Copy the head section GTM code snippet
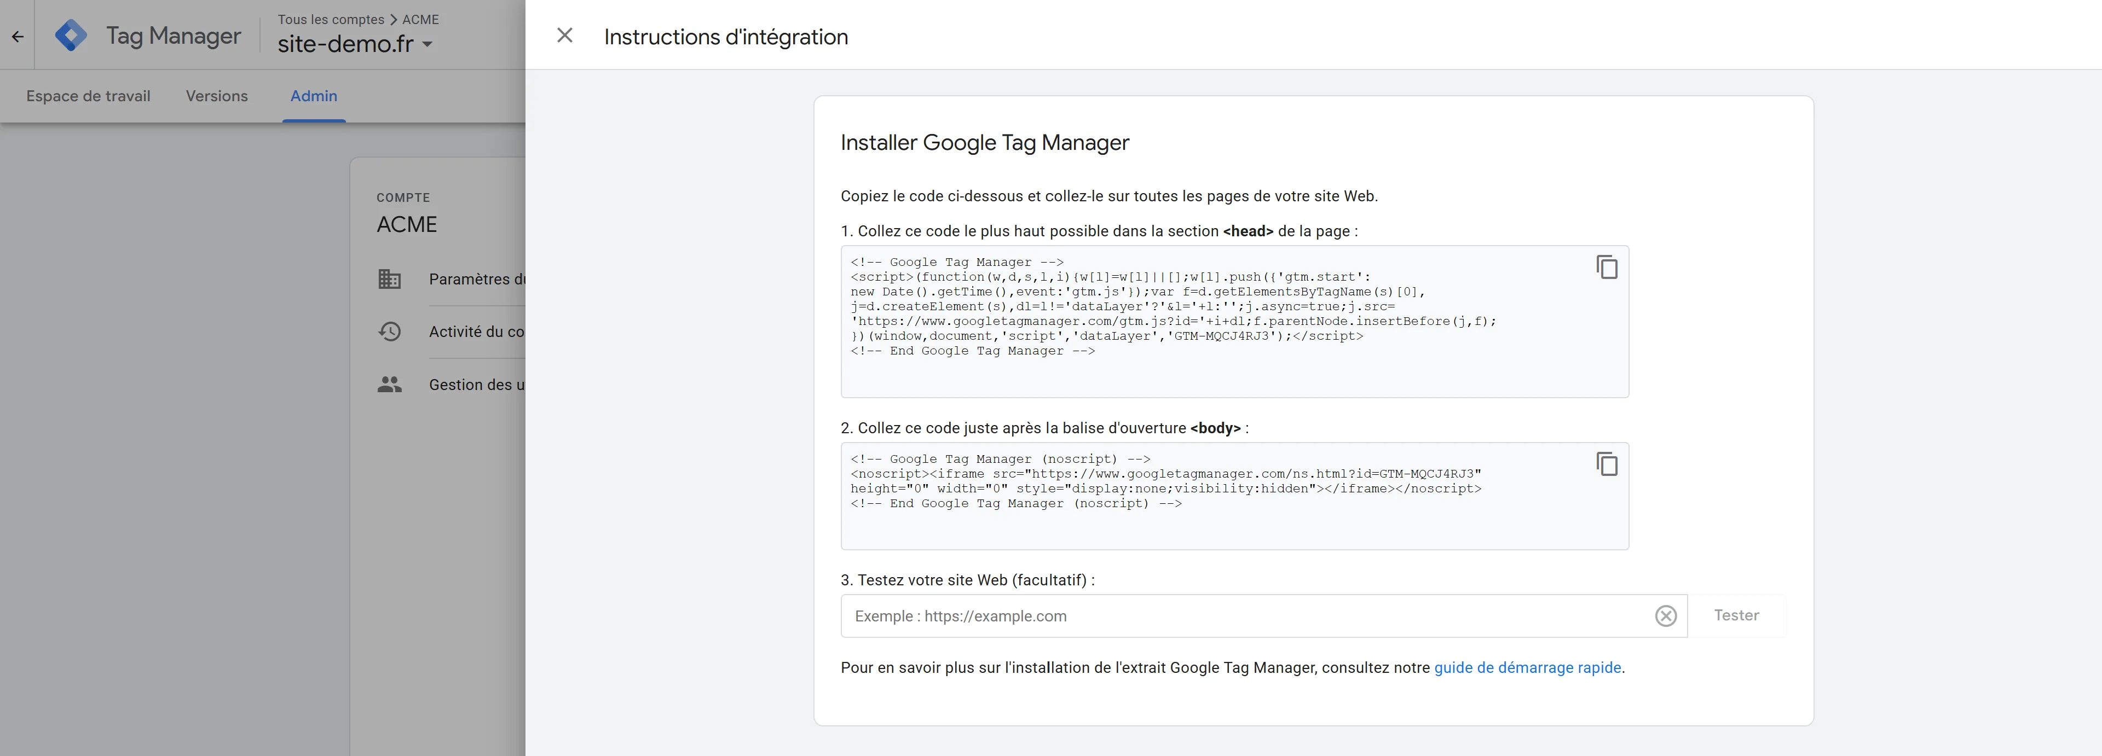Screen dimensions: 2102x756 pyautogui.click(x=1606, y=267)
